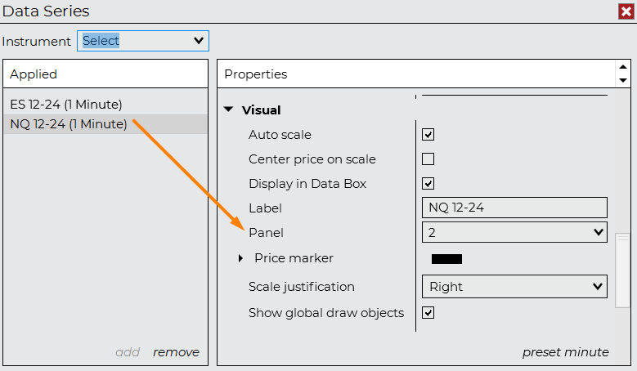
Task: Click Properties header up arrow
Action: click(623, 66)
